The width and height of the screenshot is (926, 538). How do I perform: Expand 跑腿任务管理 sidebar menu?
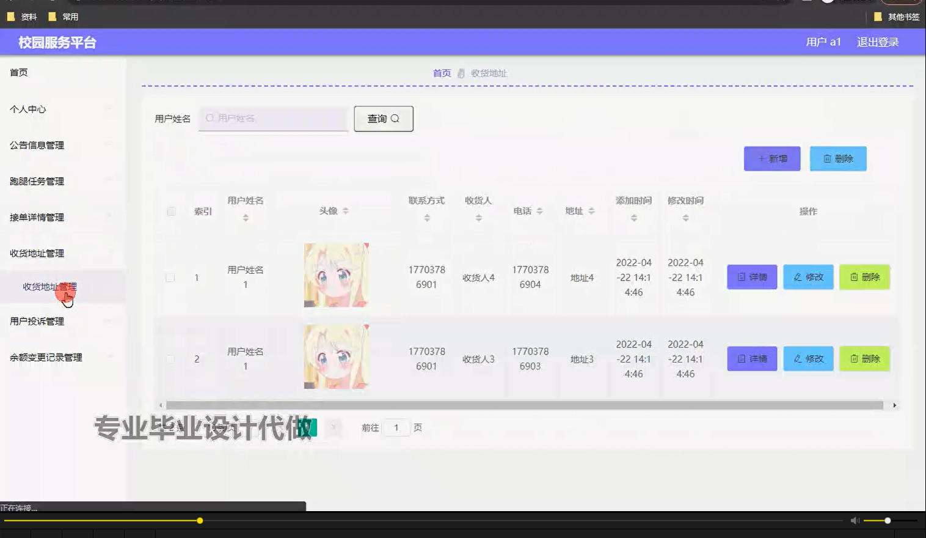tap(62, 181)
